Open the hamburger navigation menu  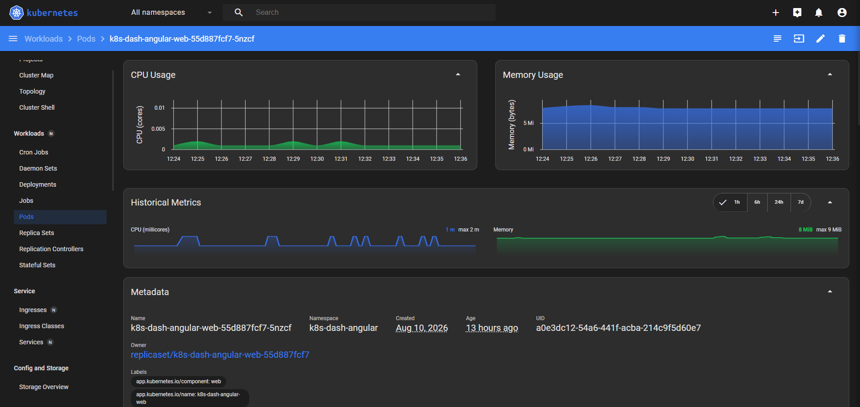coord(13,39)
